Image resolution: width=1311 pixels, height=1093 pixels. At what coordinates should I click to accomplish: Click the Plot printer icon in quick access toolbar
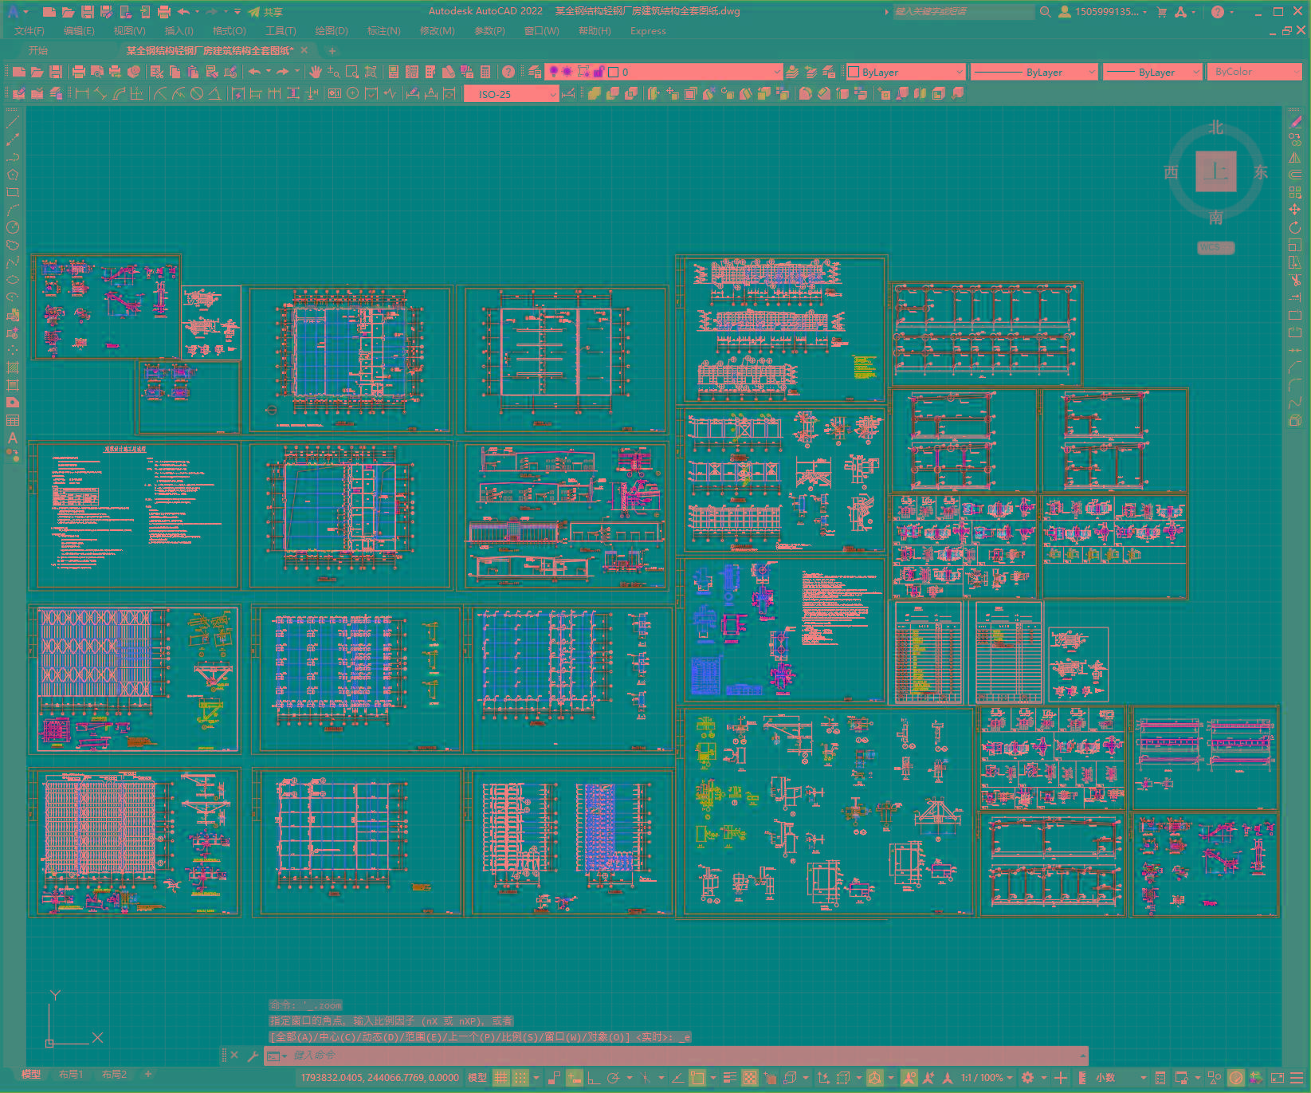[163, 12]
